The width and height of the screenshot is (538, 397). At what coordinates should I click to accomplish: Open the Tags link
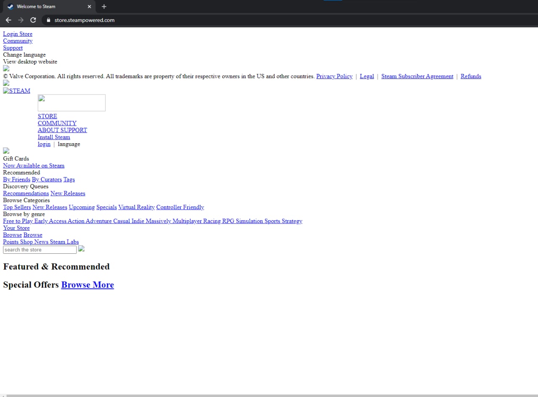tap(69, 179)
